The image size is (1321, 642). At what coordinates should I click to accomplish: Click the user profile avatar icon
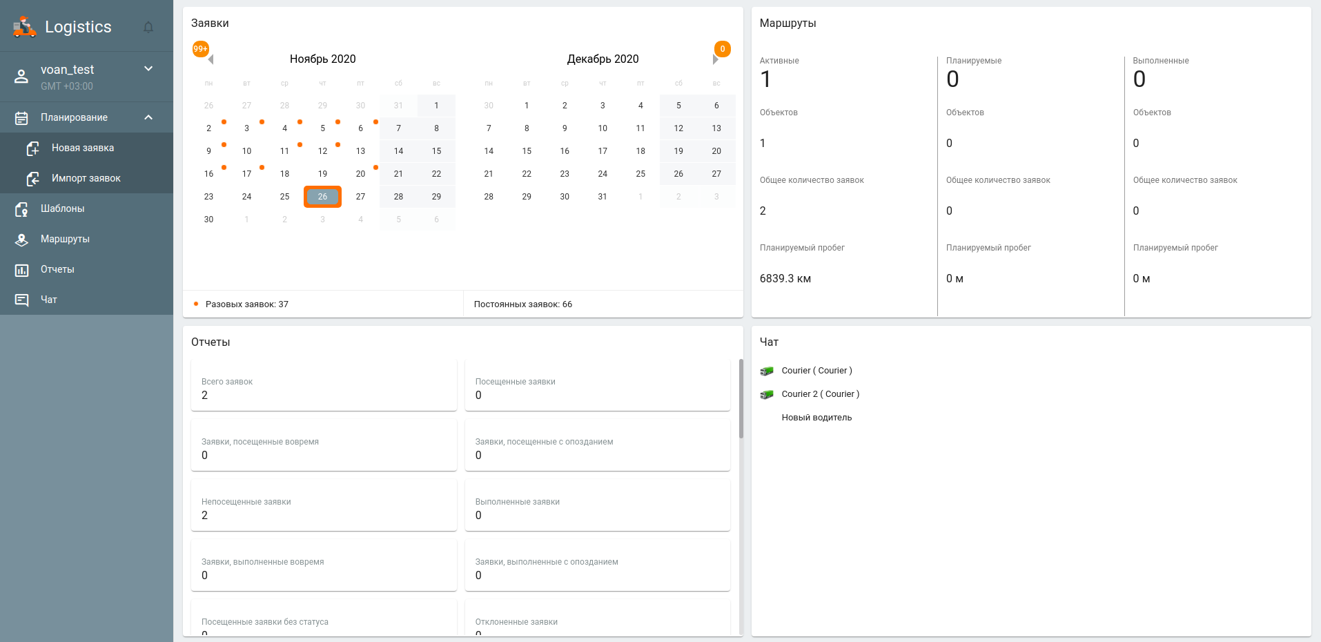[21, 77]
